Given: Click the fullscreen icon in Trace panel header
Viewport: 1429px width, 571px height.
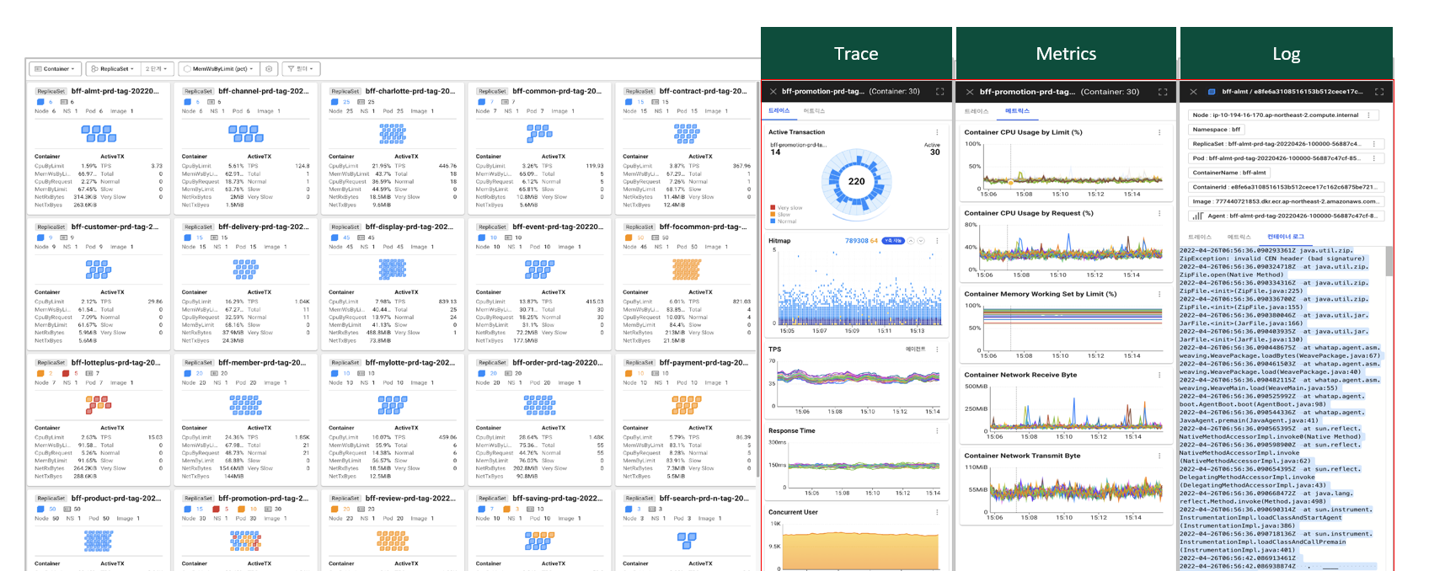Looking at the screenshot, I should (x=939, y=92).
